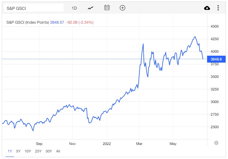228x159 pixels.
Task: Switch to the 10Y time range
Action: coord(28,151)
